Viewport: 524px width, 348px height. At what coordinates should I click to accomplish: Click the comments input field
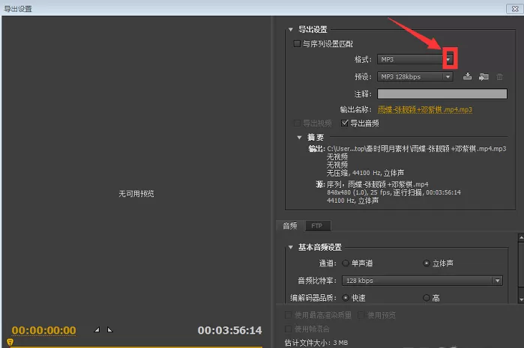coord(442,94)
